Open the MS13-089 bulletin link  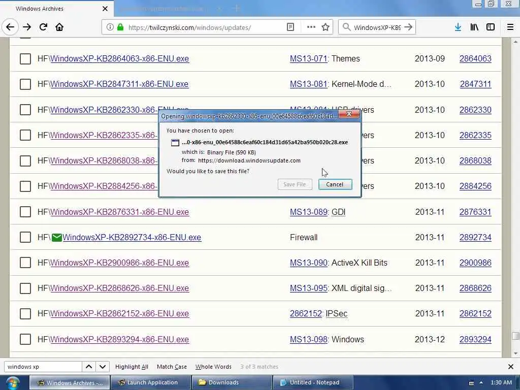(308, 212)
